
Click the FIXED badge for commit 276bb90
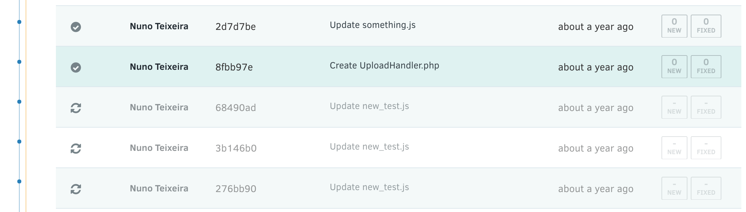[706, 188]
